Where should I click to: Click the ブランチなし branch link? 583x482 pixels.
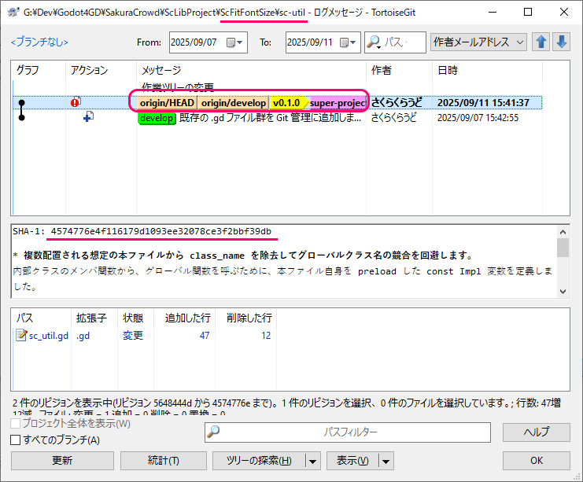(39, 42)
